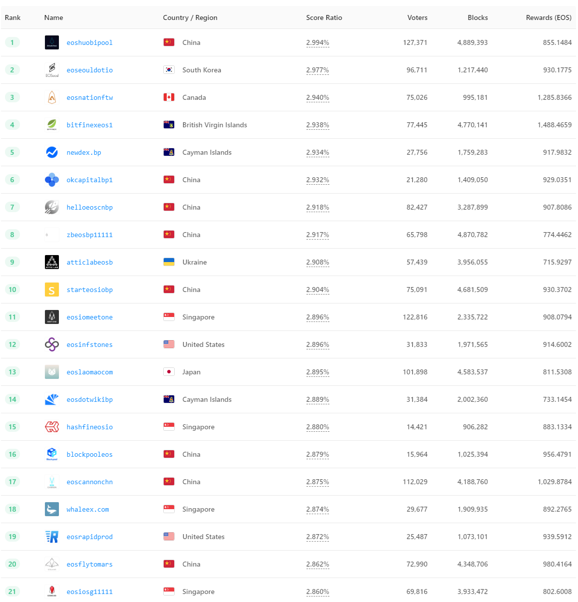The width and height of the screenshot is (578, 602).
Task: Open the zbeosbp11111 producer link
Action: [x=90, y=235]
